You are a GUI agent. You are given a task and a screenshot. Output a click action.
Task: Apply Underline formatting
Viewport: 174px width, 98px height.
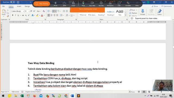18,15
